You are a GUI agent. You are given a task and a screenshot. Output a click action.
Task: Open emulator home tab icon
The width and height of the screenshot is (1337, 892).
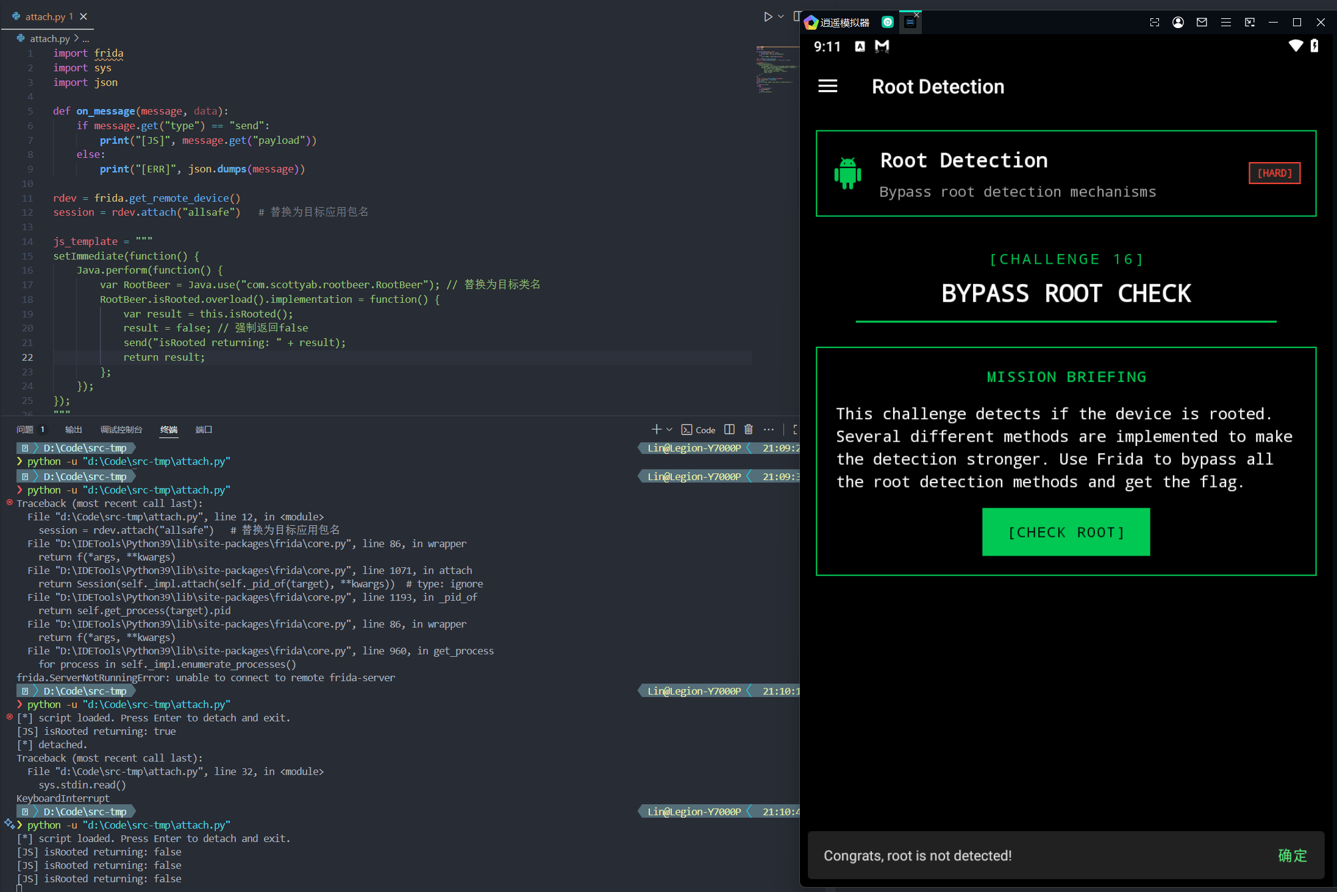pyautogui.click(x=888, y=23)
